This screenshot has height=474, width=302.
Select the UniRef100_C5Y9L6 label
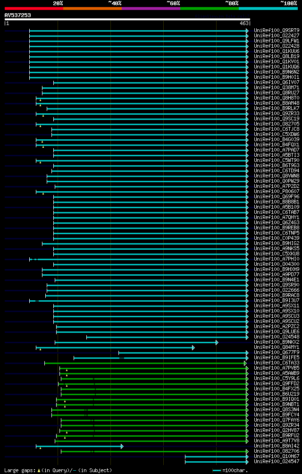coord(277,379)
